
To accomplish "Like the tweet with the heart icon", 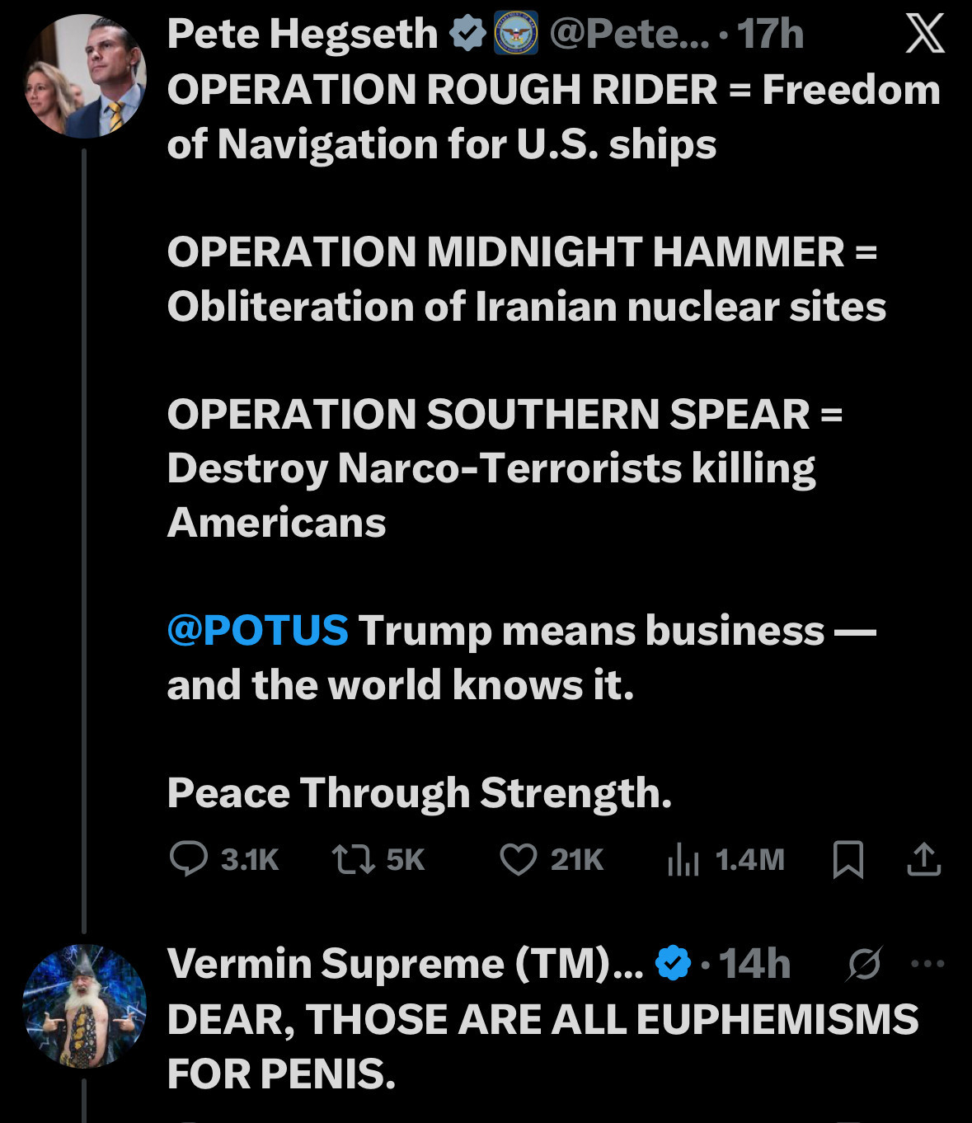I will (519, 859).
